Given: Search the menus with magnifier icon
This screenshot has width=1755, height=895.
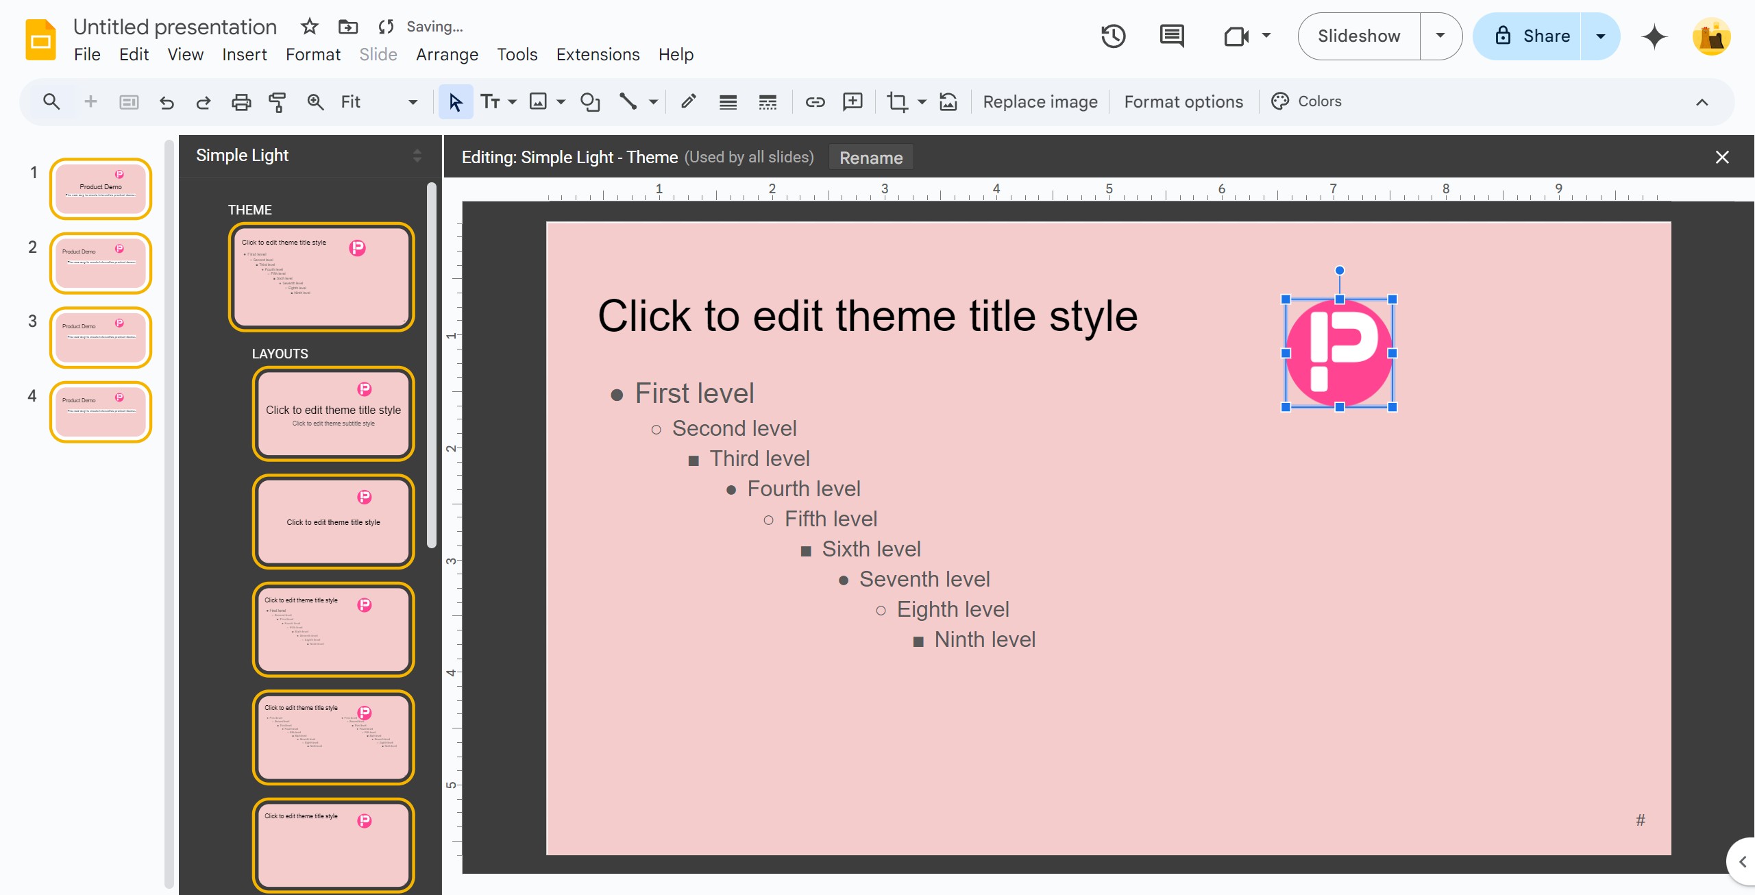Looking at the screenshot, I should point(51,102).
